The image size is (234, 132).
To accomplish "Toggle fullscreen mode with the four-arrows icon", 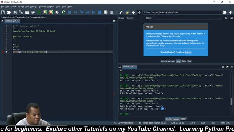I will point(112,12).
